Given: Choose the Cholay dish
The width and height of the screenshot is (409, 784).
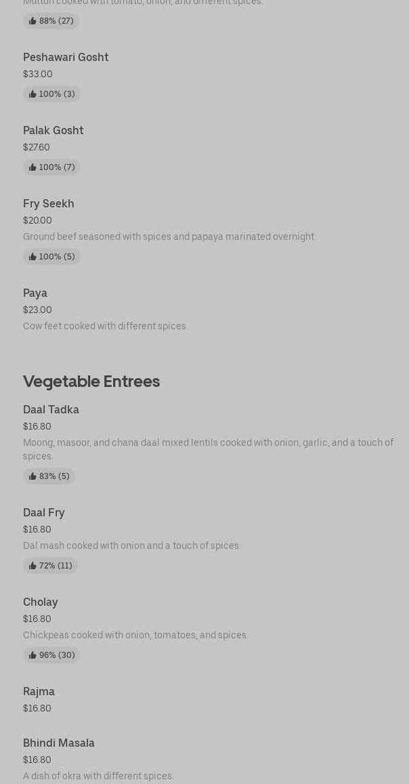Looking at the screenshot, I should (x=41, y=602).
